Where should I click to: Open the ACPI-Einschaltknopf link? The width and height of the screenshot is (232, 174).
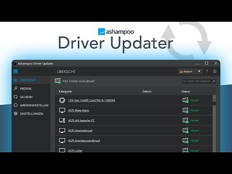click(x=80, y=130)
